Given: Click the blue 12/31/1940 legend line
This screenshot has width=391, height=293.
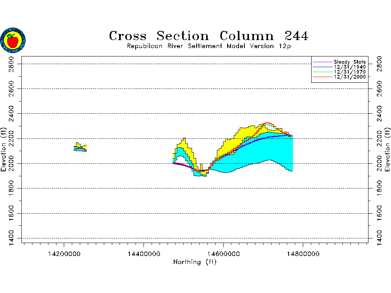Looking at the screenshot, I should point(322,67).
